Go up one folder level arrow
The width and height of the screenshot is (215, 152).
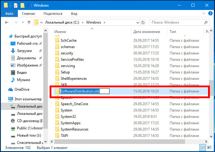click(29, 22)
